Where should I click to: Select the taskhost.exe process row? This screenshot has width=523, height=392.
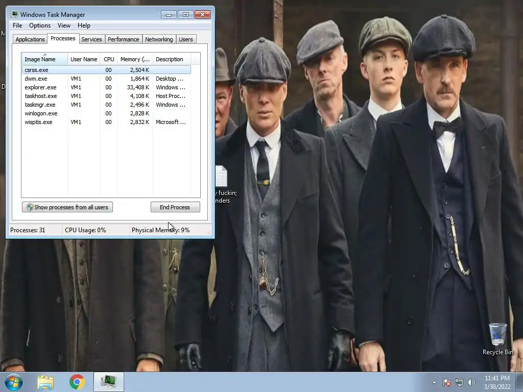(x=106, y=96)
